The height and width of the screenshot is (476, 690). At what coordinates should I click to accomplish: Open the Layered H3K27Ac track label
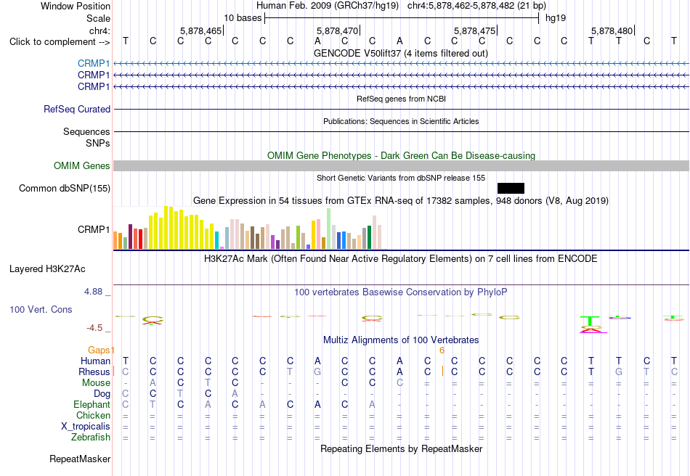coord(47,269)
